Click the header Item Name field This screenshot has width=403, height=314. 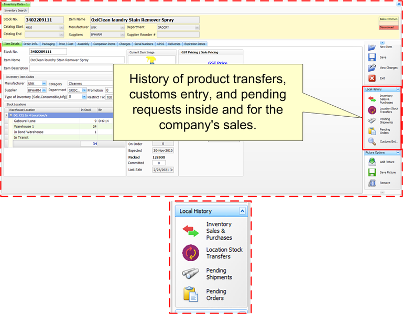tap(145, 20)
